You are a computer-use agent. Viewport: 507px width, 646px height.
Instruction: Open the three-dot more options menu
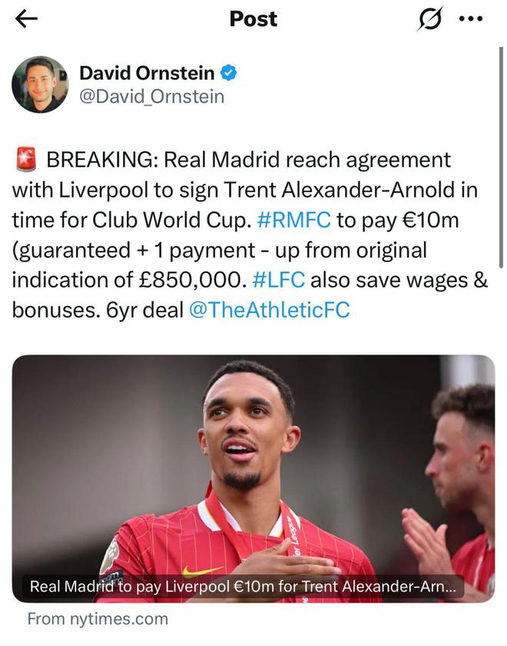(x=470, y=19)
